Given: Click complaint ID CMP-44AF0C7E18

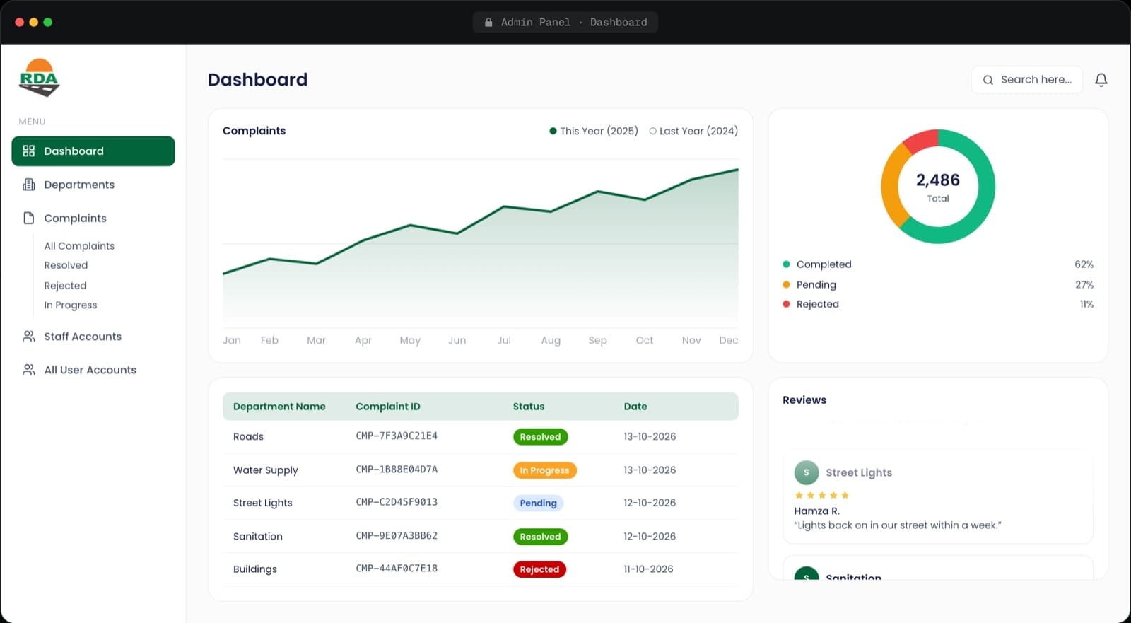Looking at the screenshot, I should coord(397,569).
